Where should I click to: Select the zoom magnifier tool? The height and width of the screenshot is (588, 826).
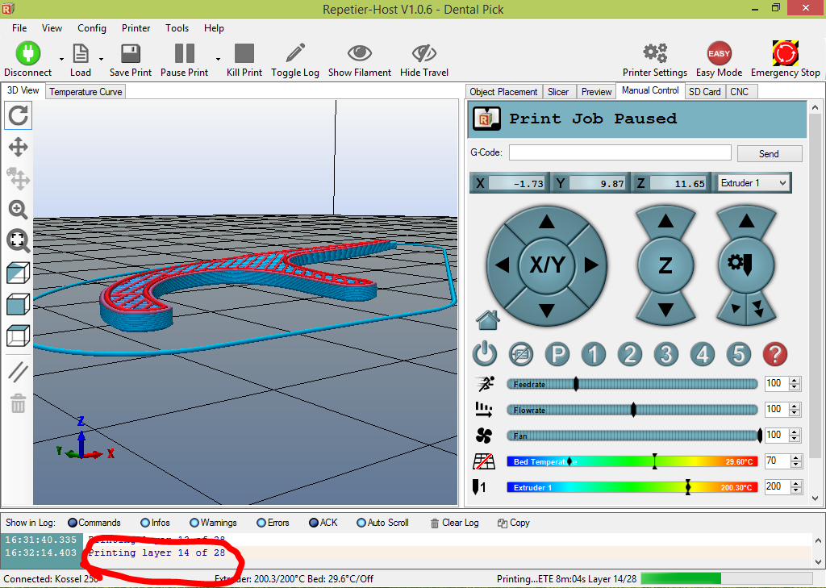tap(18, 210)
